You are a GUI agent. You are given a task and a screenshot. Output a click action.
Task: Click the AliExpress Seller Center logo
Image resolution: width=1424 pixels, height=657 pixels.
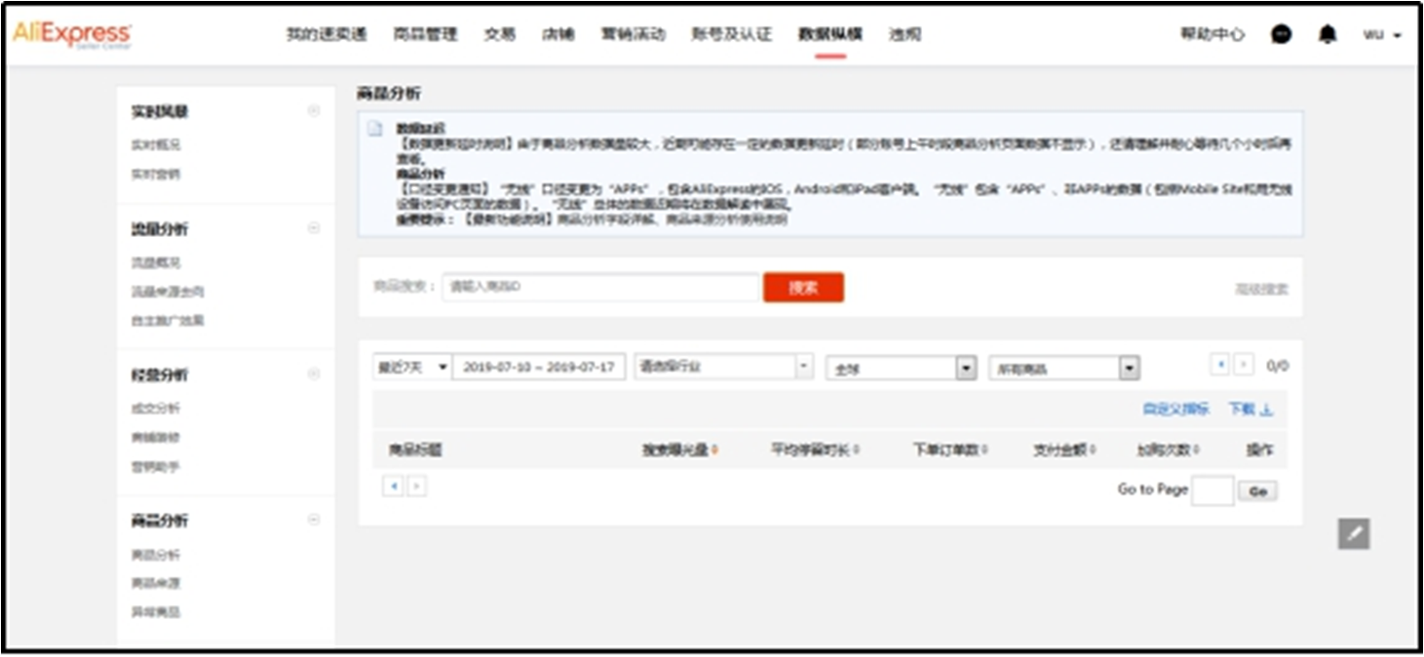72,34
